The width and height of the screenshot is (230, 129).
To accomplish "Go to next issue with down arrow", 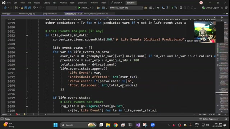I will (38, 114).
